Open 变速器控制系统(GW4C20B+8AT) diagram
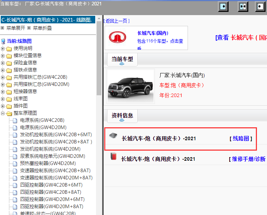Viewport: 267px width, 215px height. (x=55, y=170)
